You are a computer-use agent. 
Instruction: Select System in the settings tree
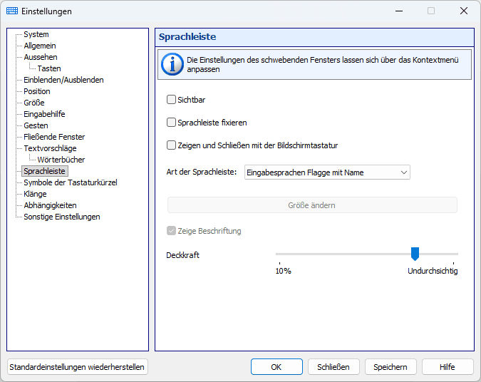tap(36, 34)
